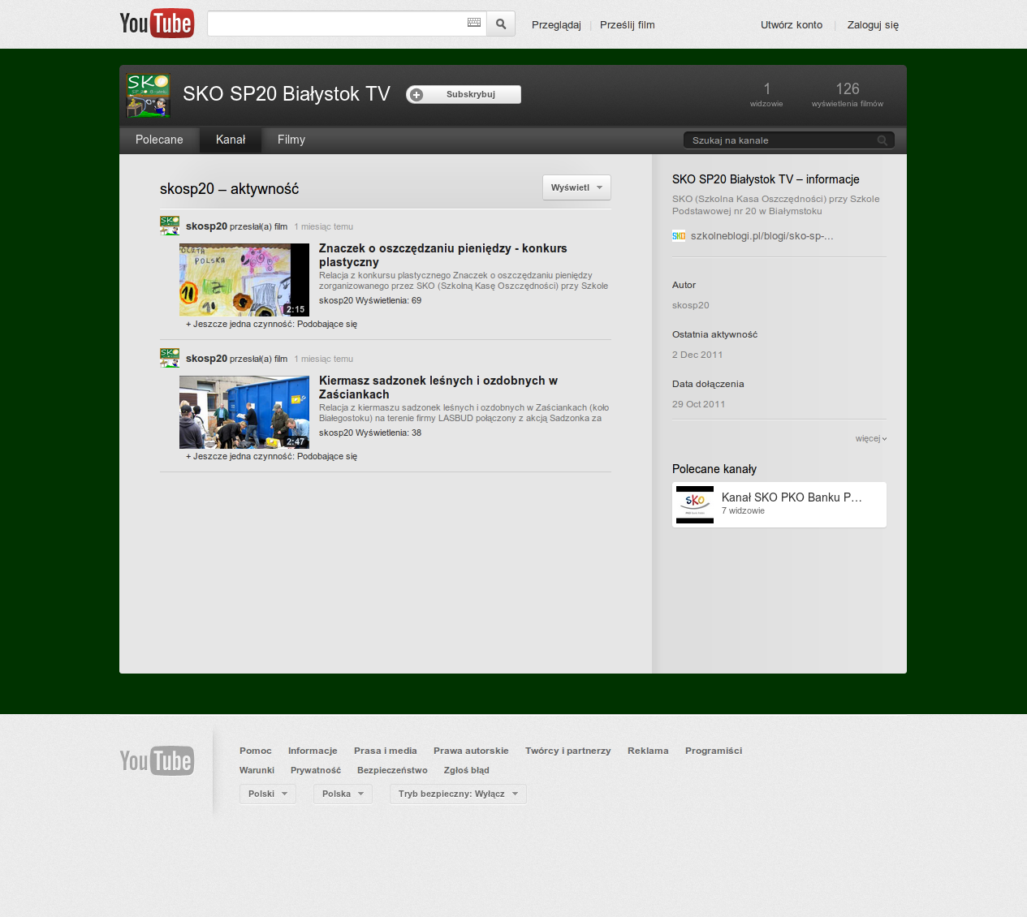Click 'skosp20 Wyświetlenia: 69' text

(370, 300)
